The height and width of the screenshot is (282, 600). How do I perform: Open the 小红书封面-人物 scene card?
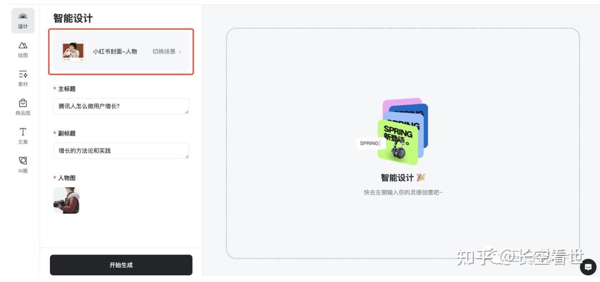coord(121,52)
